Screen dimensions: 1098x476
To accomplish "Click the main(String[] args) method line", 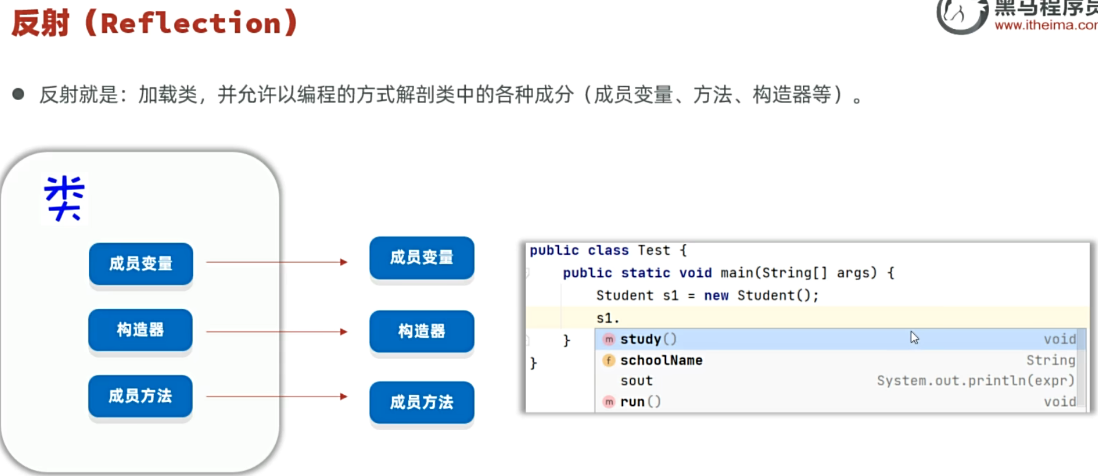I will (729, 273).
